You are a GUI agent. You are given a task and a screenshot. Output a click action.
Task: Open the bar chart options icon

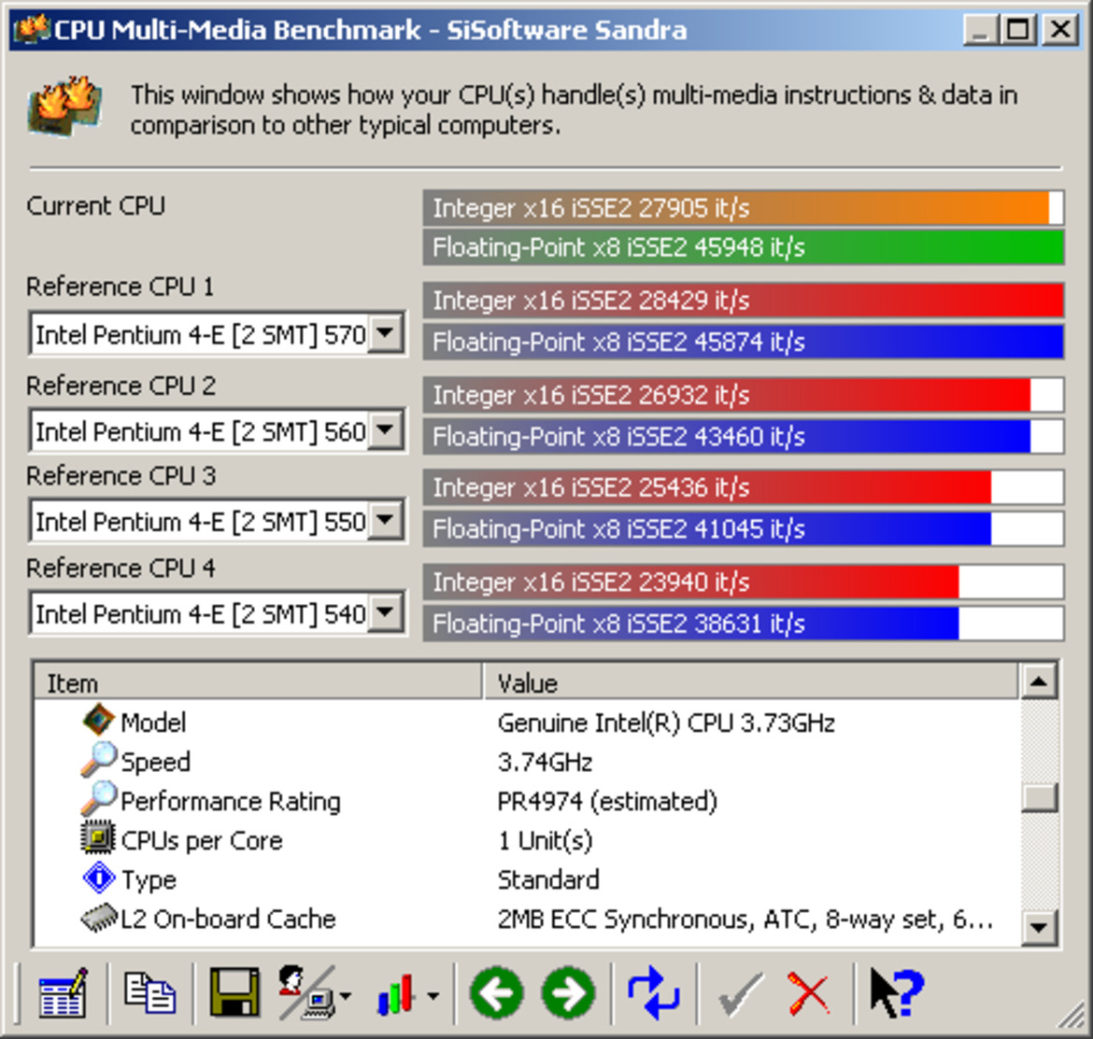pos(397,993)
